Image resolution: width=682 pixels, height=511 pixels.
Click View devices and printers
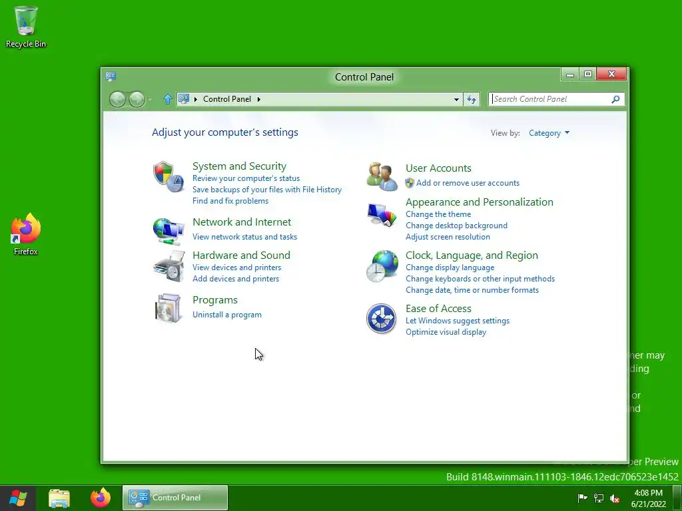(237, 267)
